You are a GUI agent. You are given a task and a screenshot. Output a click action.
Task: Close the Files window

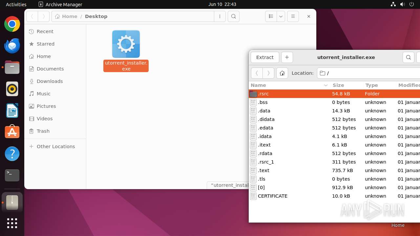coord(308,16)
